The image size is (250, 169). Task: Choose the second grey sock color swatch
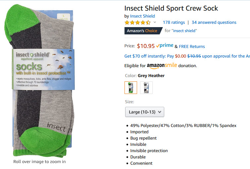coord(146,88)
